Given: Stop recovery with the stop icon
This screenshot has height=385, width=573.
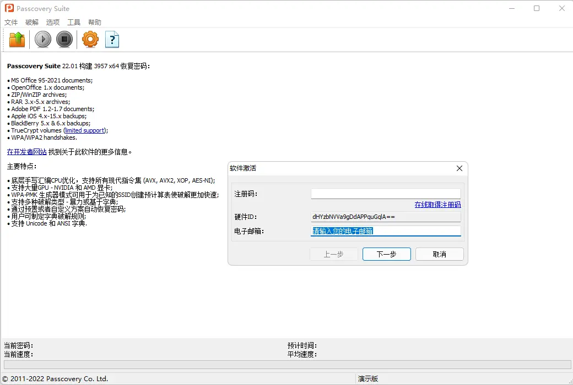Looking at the screenshot, I should (64, 40).
